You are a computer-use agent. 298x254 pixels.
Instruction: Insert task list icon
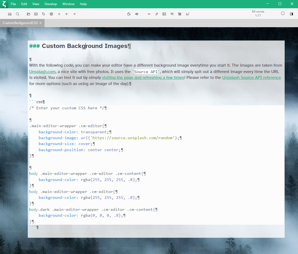pos(172,14)
